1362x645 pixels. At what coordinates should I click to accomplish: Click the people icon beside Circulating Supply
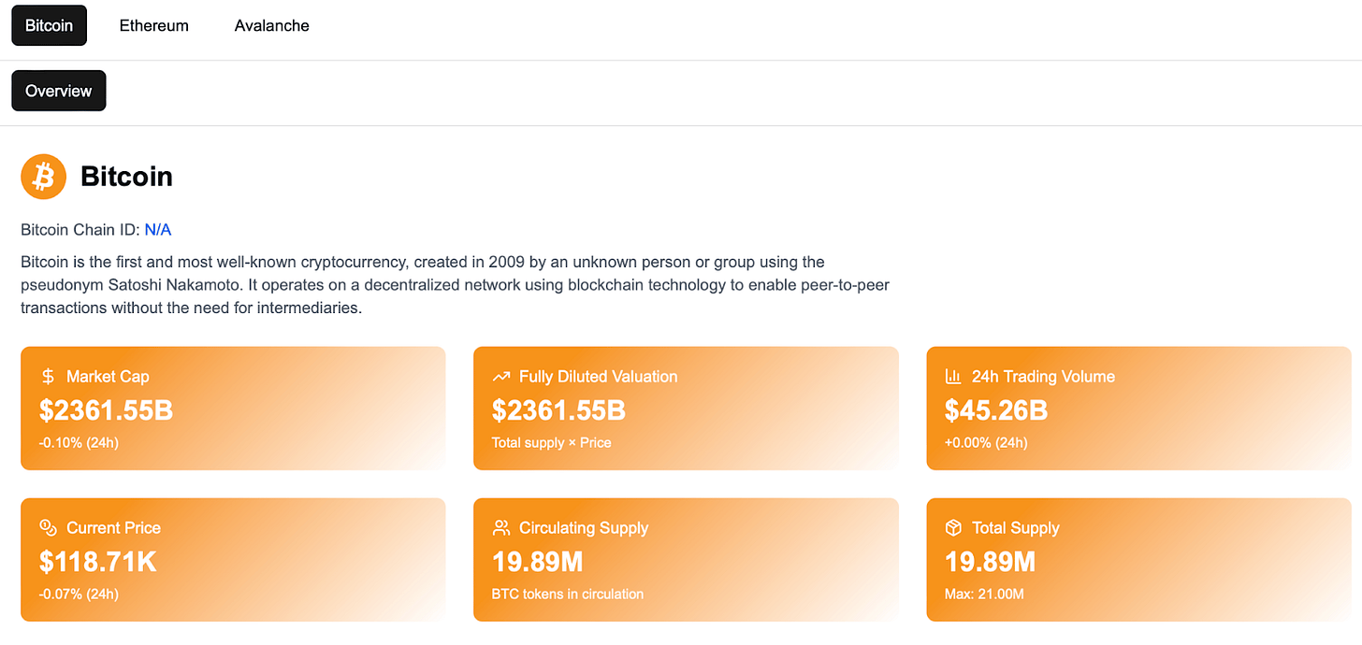(x=501, y=528)
